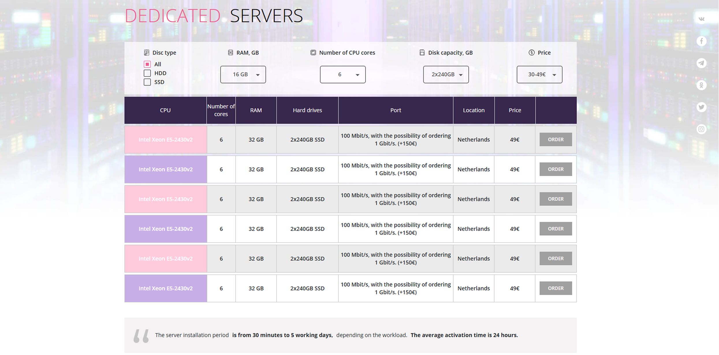The image size is (719, 355).
Task: Order the fifth server in the table
Action: coord(556,258)
